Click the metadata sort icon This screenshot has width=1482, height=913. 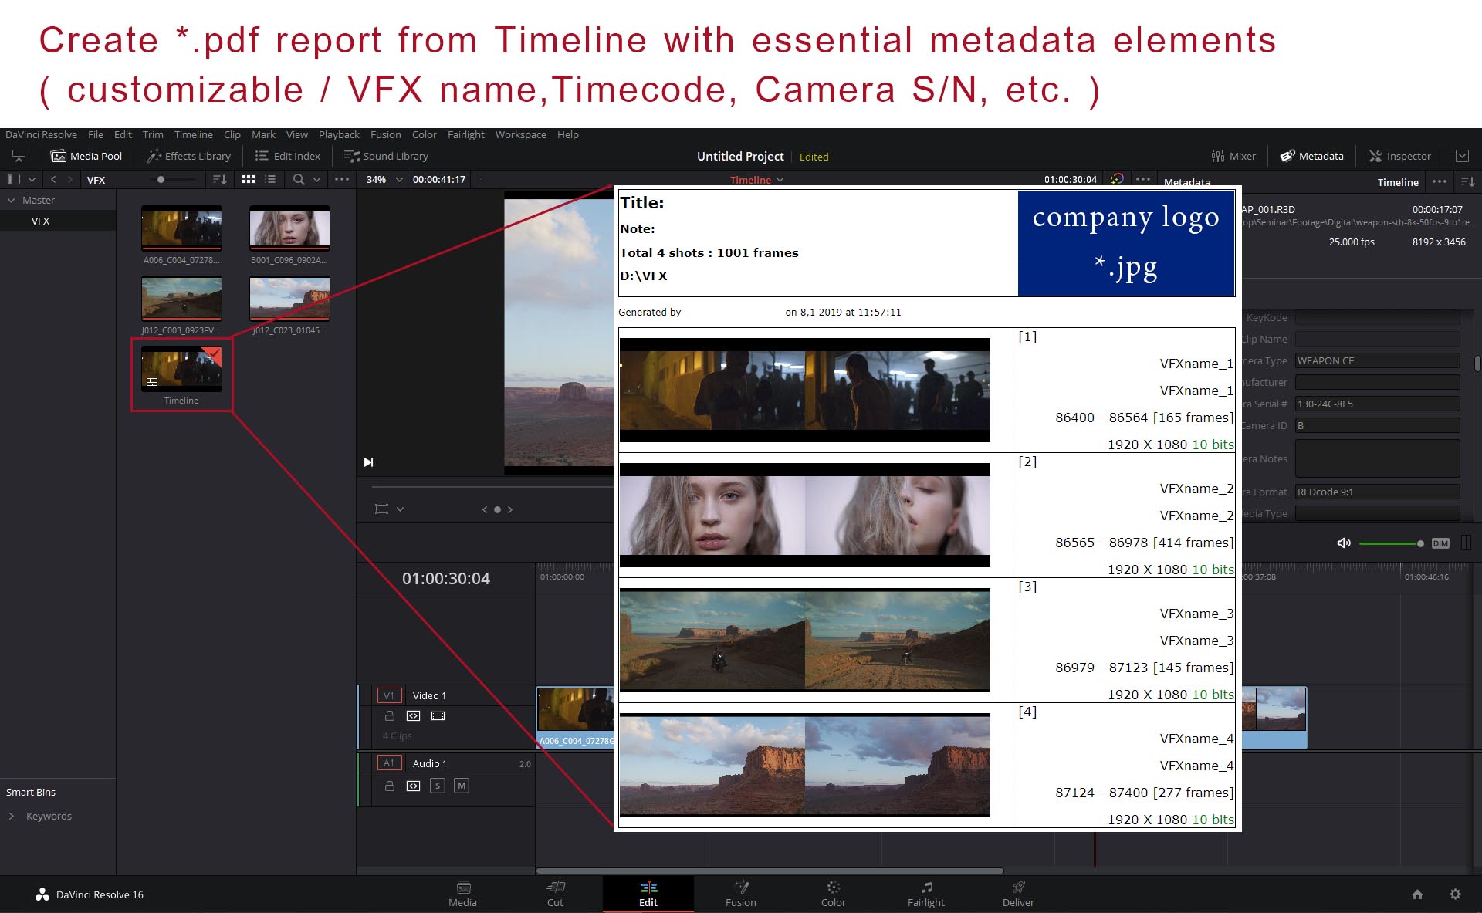[1467, 181]
